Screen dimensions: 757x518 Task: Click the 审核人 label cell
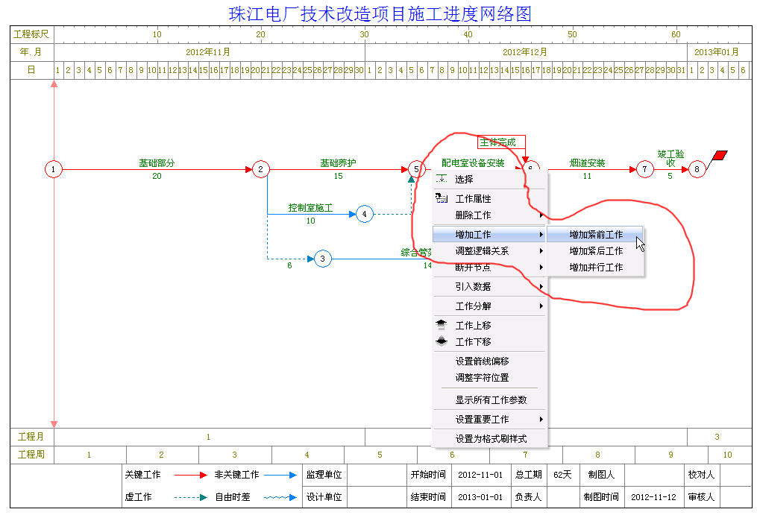pos(701,497)
